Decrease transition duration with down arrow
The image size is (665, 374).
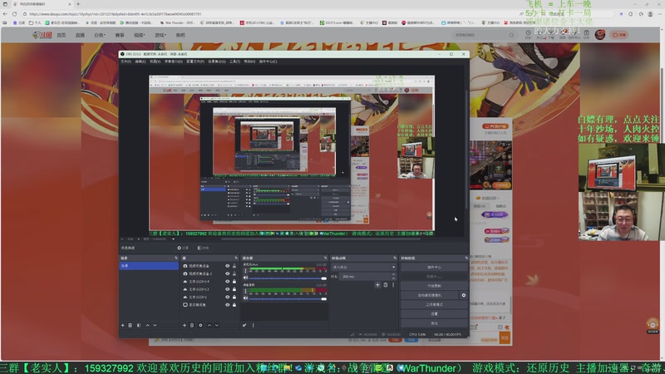393,278
